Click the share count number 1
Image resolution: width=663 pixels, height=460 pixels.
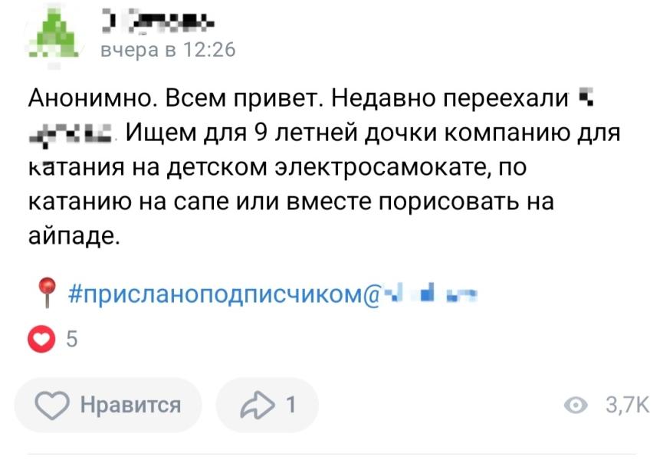pyautogui.click(x=290, y=405)
